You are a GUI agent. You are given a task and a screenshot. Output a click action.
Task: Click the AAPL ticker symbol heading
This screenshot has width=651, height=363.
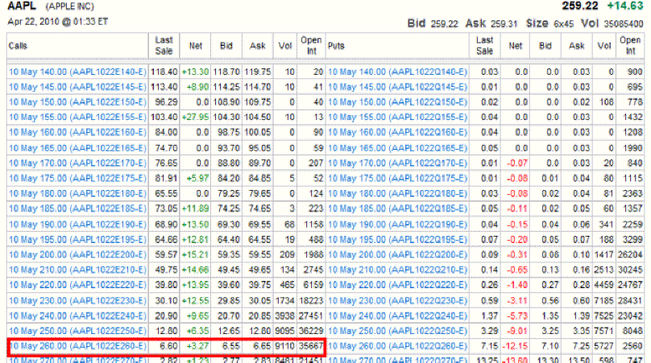22,6
